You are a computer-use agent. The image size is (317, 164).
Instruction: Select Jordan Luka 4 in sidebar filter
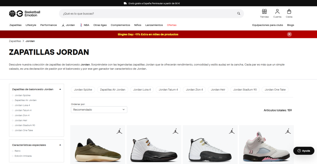coord(22,105)
